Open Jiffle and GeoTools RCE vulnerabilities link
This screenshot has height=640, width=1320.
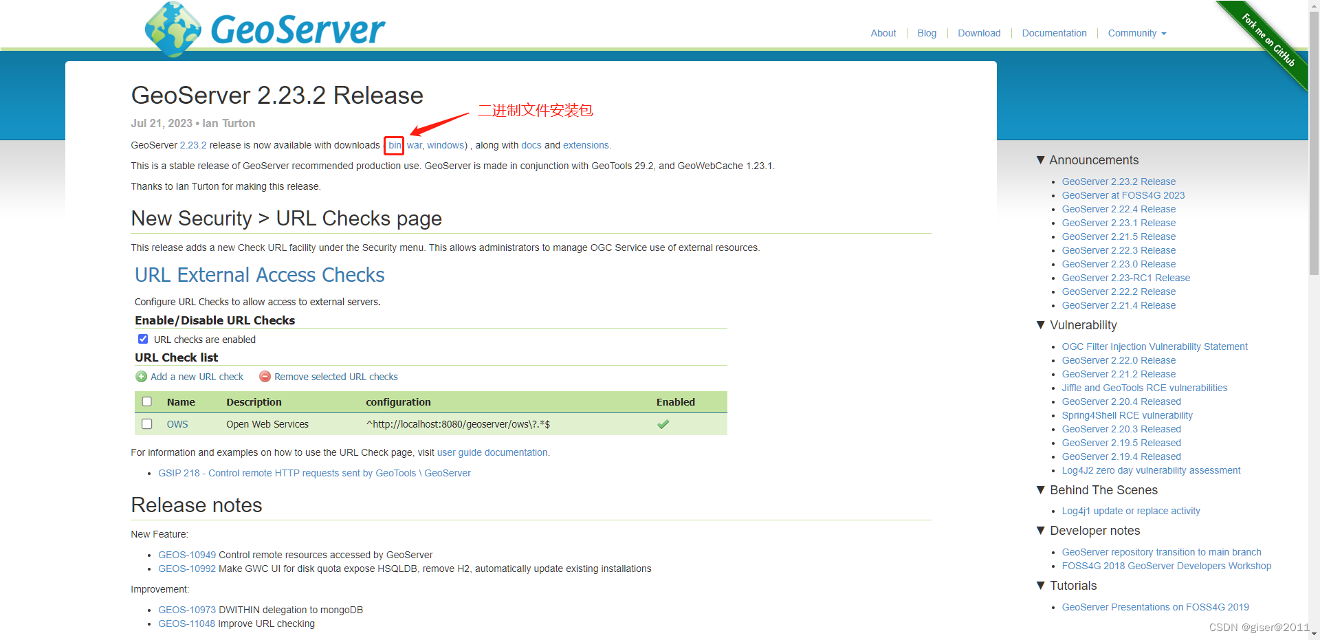tap(1145, 388)
